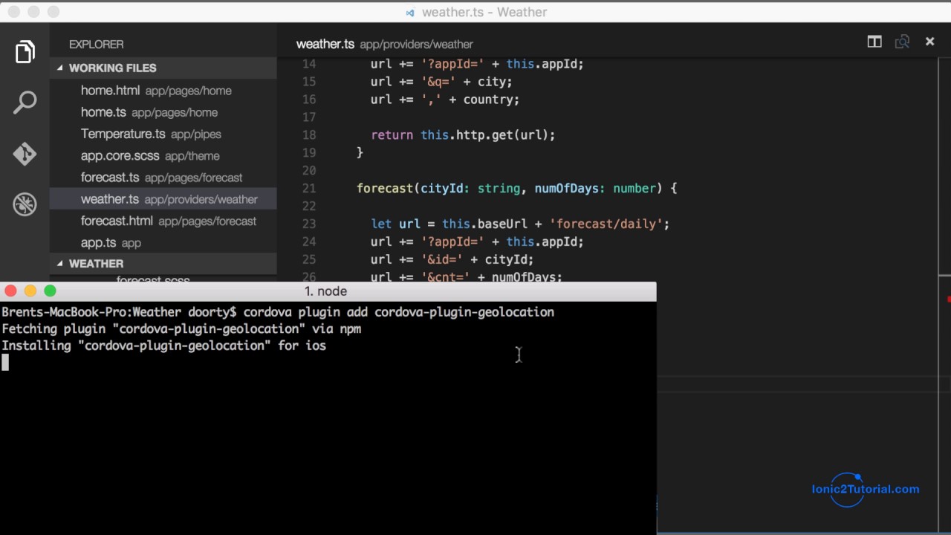Click line number 19 in the gutter

tap(309, 153)
